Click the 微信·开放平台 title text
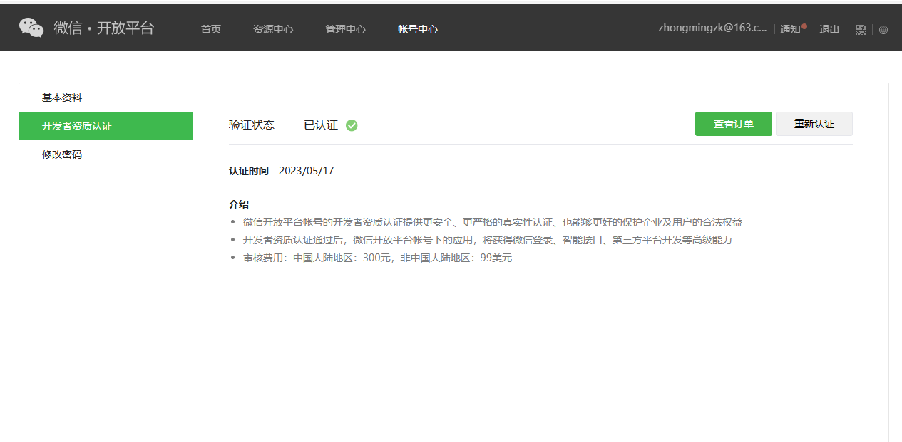 [104, 28]
